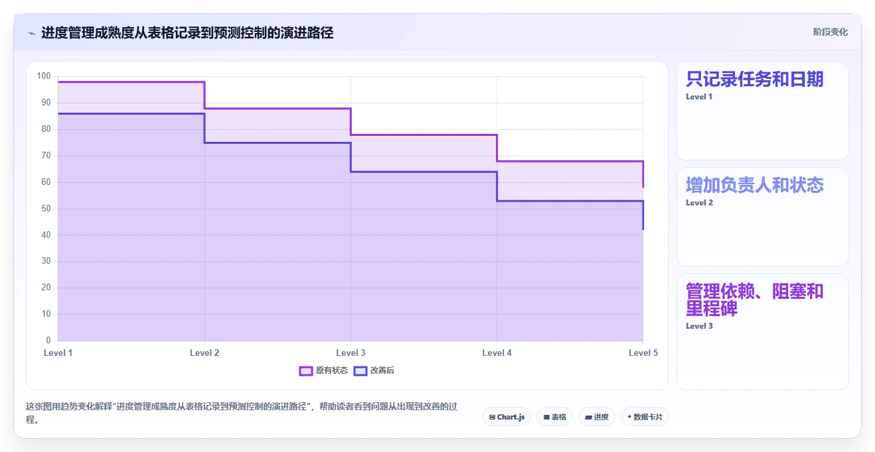Click the Level 1 x-axis label
Screen dimensions: 875x452
coord(58,353)
